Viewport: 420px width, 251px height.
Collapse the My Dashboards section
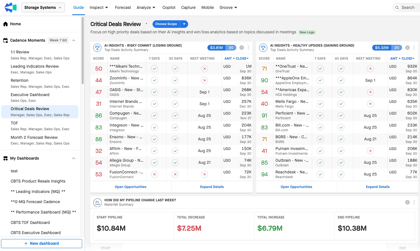[74, 158]
